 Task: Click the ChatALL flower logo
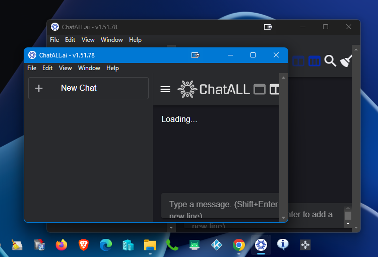coord(187,89)
